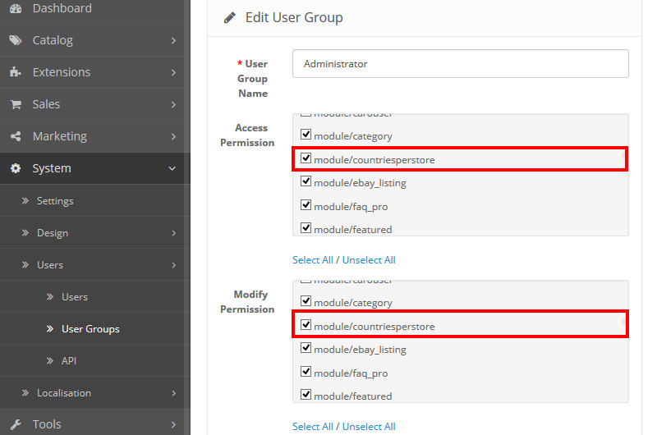Click Unselect All under Modify Permission
The width and height of the screenshot is (657, 435).
coord(369,427)
